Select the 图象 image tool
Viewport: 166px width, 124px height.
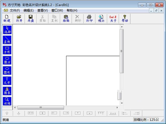pos(7,91)
